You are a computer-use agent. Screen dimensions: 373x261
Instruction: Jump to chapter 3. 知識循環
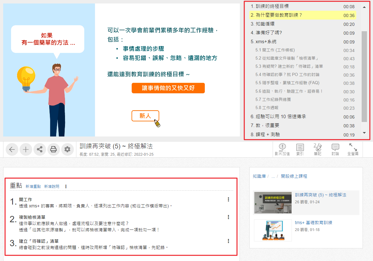tap(263, 24)
